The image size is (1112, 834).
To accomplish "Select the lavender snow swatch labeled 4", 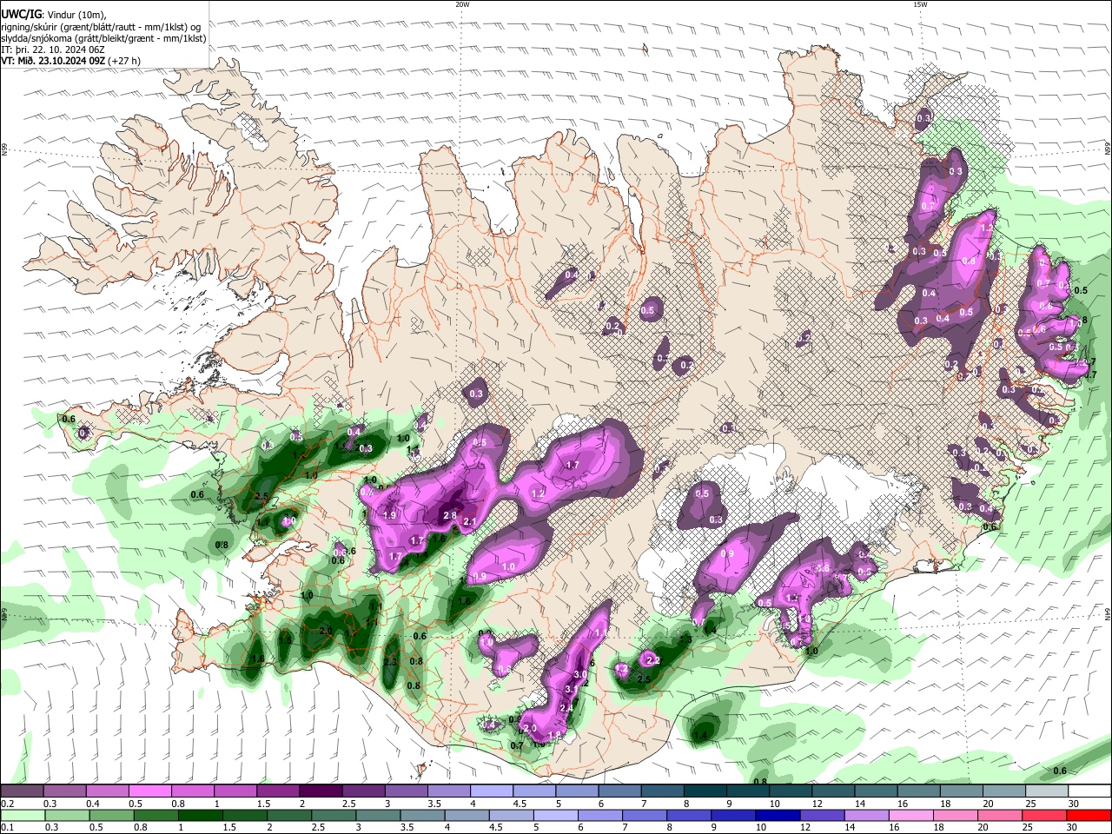I will tap(492, 791).
